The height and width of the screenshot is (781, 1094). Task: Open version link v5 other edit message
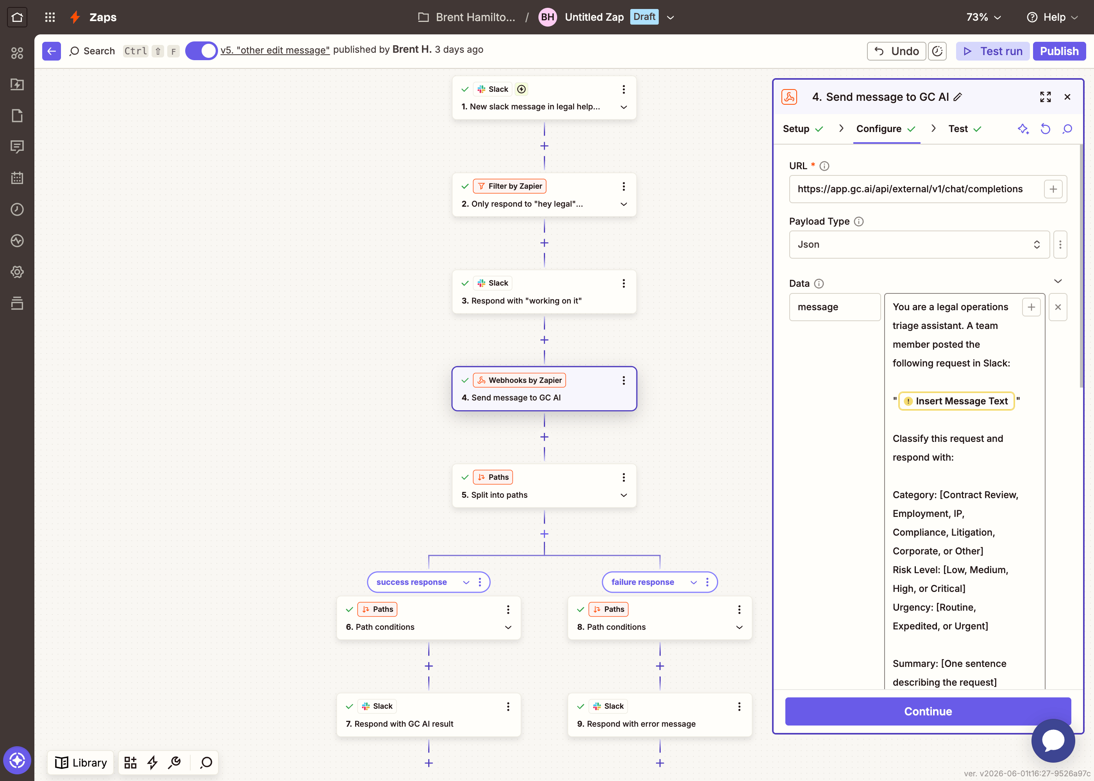(x=275, y=50)
